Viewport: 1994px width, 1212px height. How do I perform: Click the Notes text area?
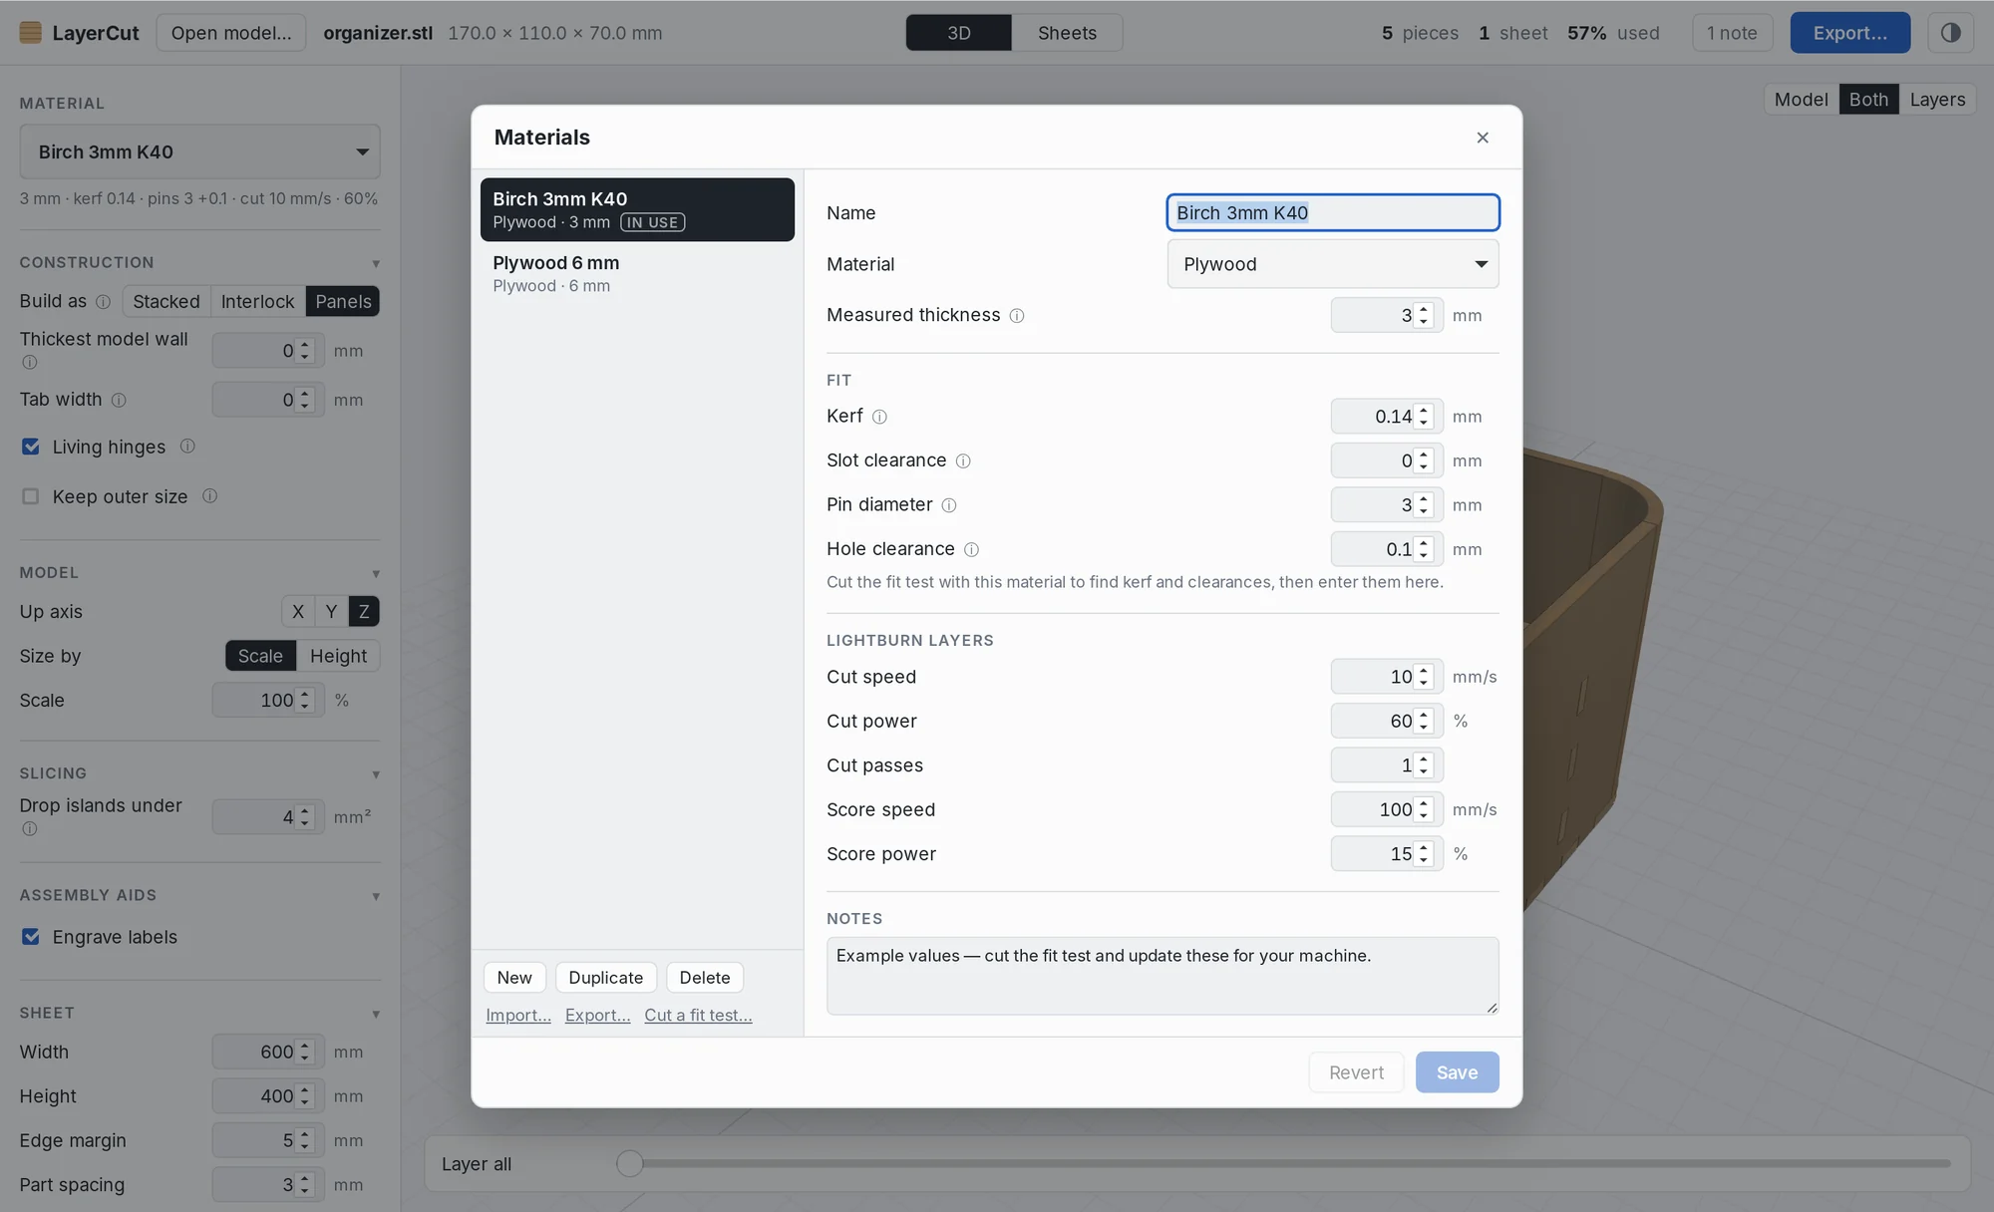point(1163,976)
